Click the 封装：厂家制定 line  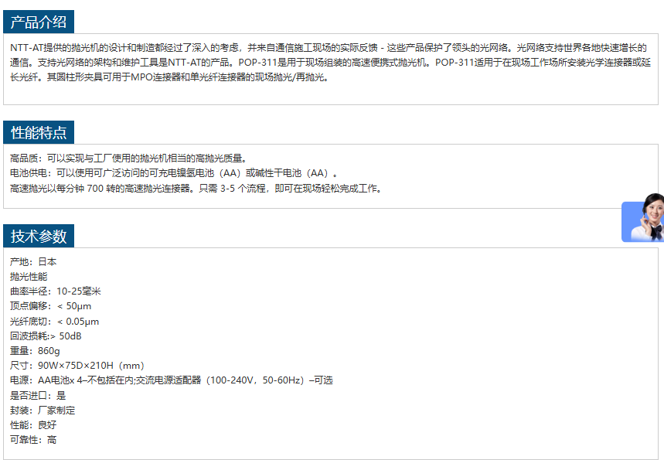pos(43,411)
